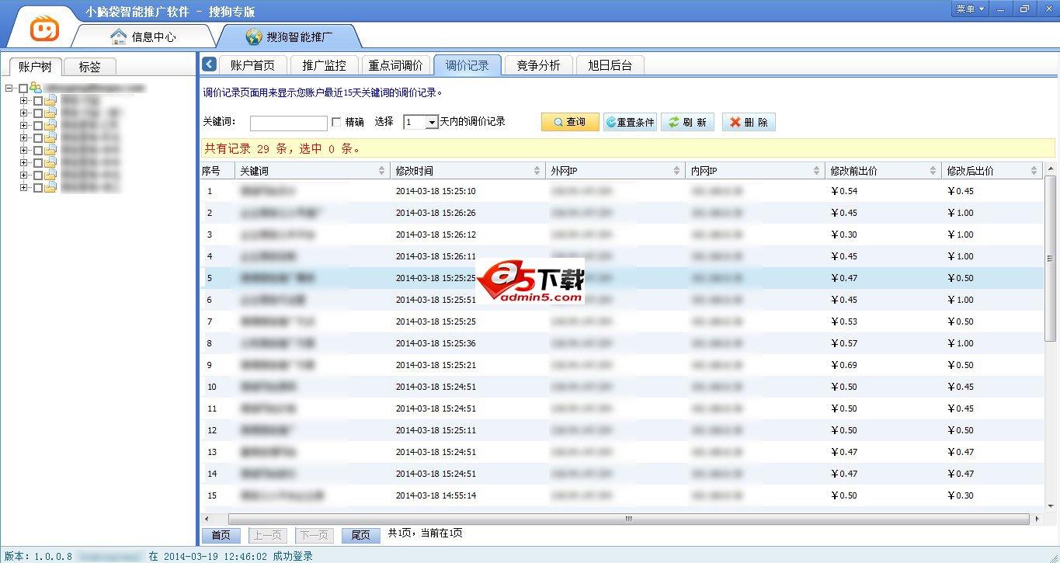The image size is (1060, 563).
Task: Open the 账户首页 tab
Action: point(253,65)
